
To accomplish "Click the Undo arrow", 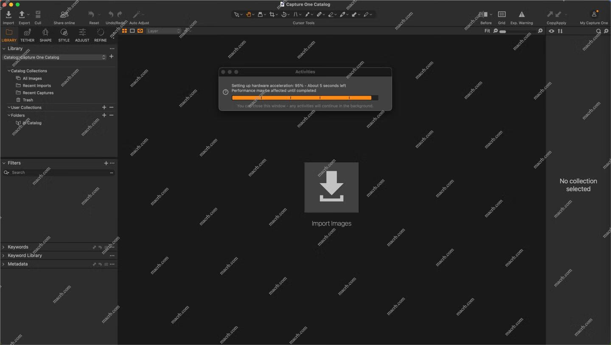I will 111,14.
